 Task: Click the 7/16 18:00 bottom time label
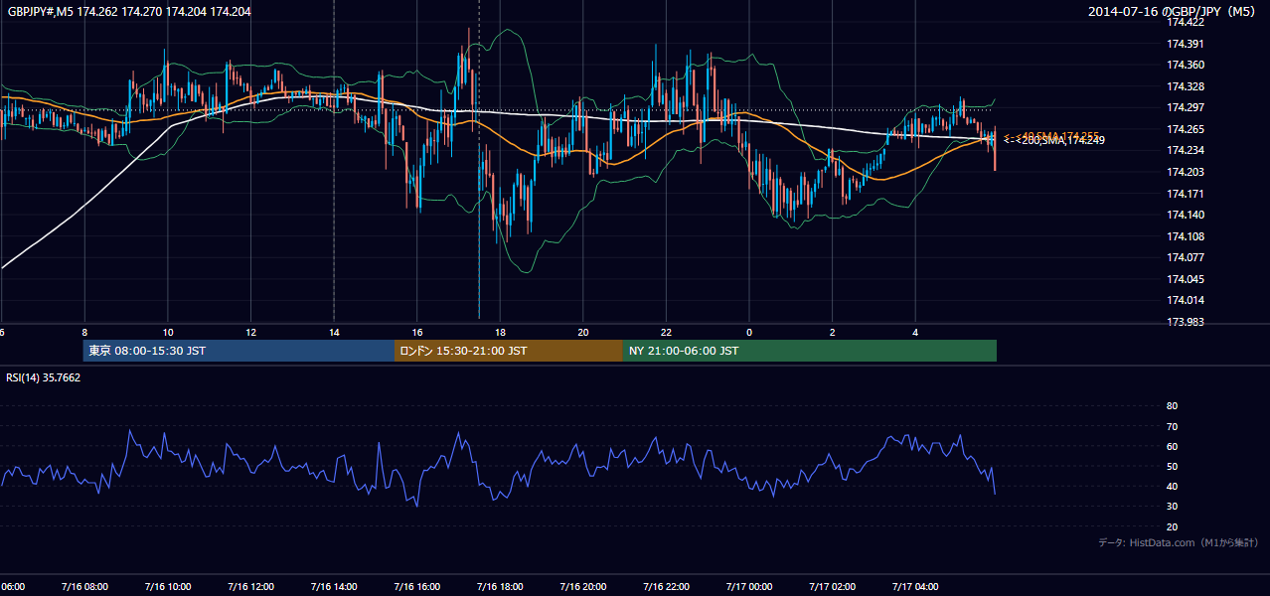[500, 587]
